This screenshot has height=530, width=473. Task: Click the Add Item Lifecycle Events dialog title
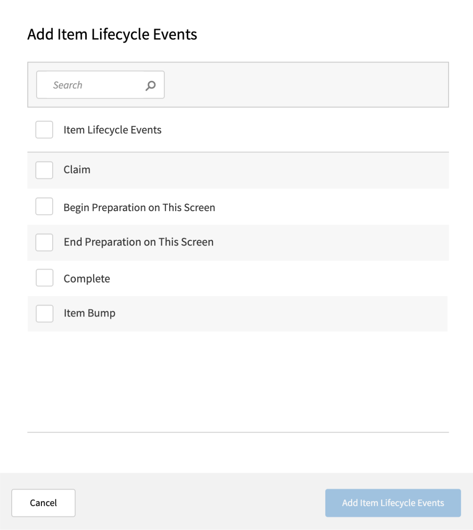coord(112,35)
